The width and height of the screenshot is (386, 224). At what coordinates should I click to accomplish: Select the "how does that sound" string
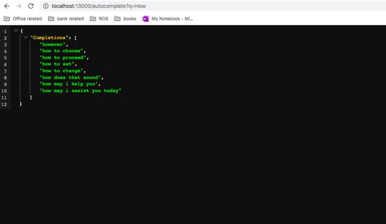70,78
